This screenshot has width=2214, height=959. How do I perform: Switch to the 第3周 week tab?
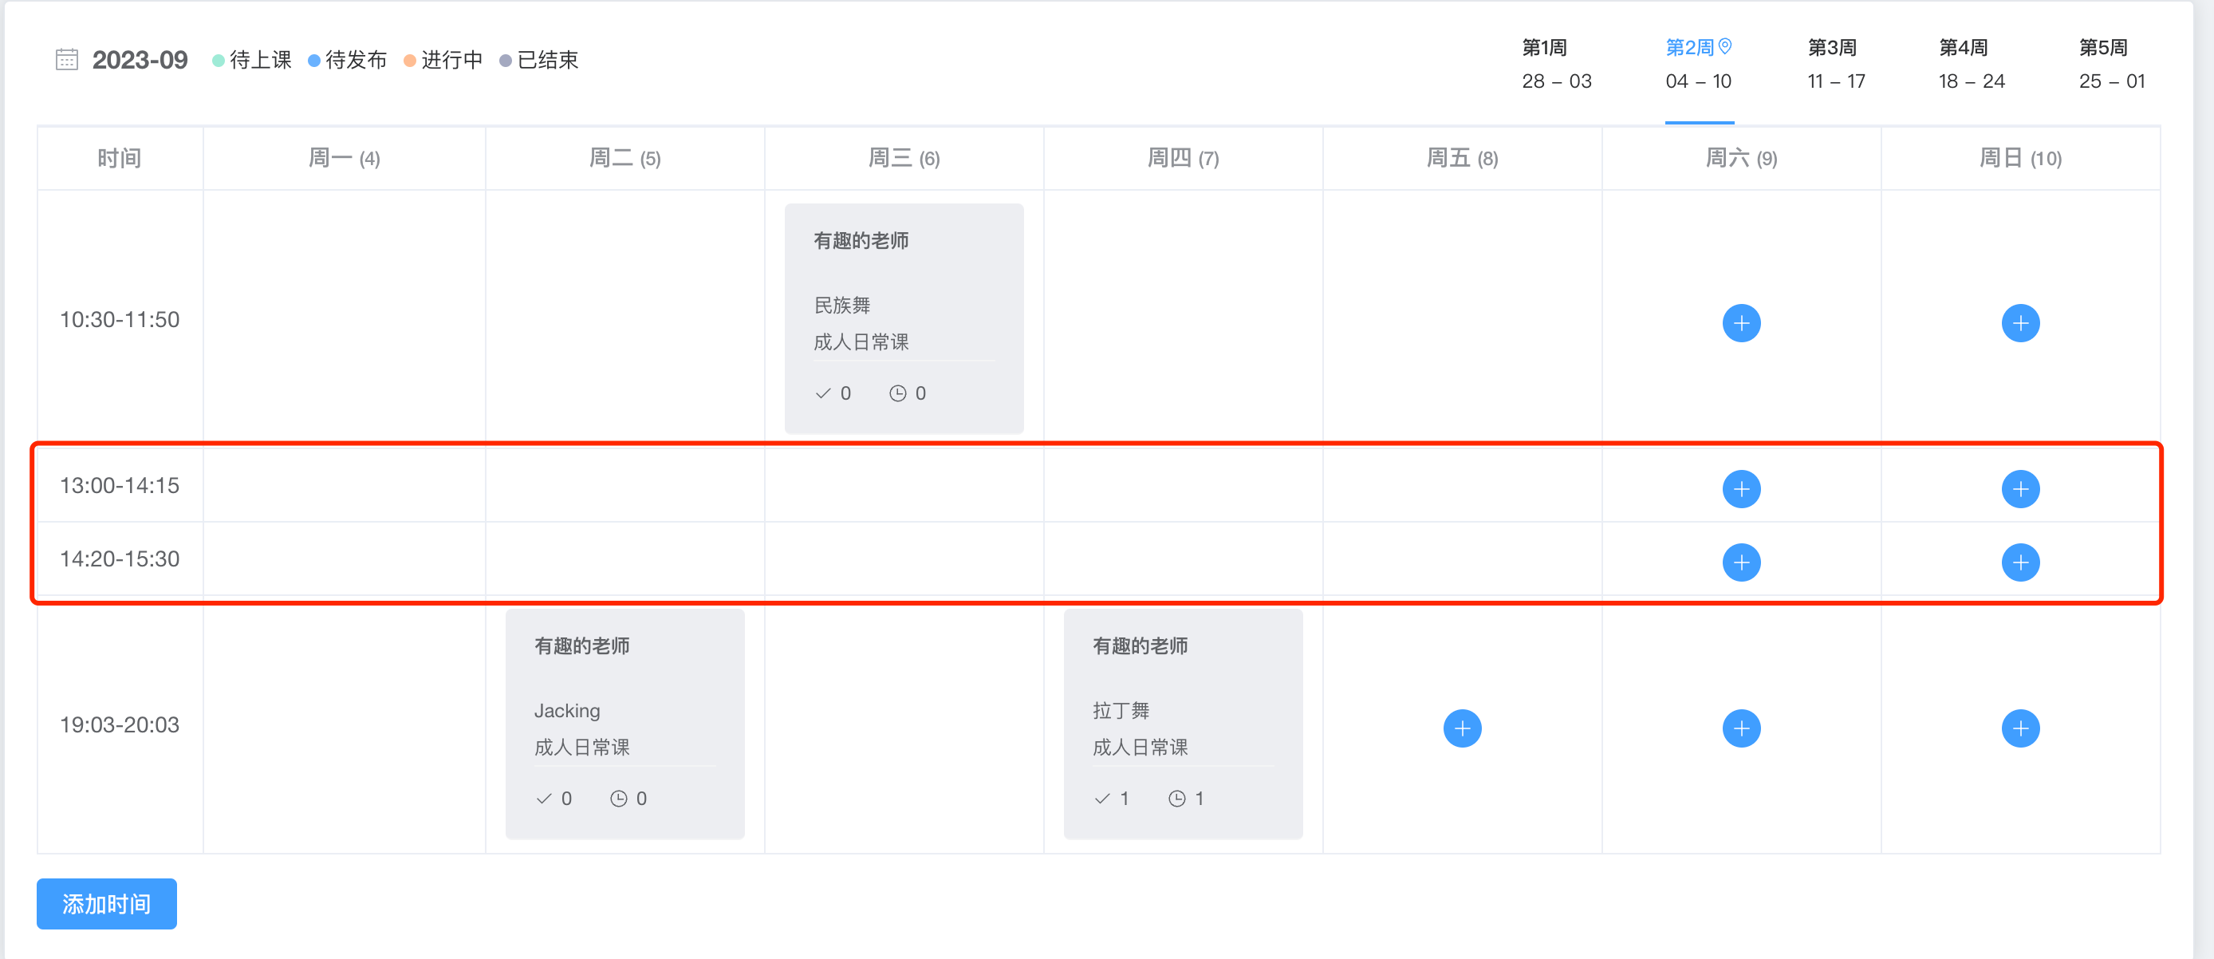coord(1835,65)
